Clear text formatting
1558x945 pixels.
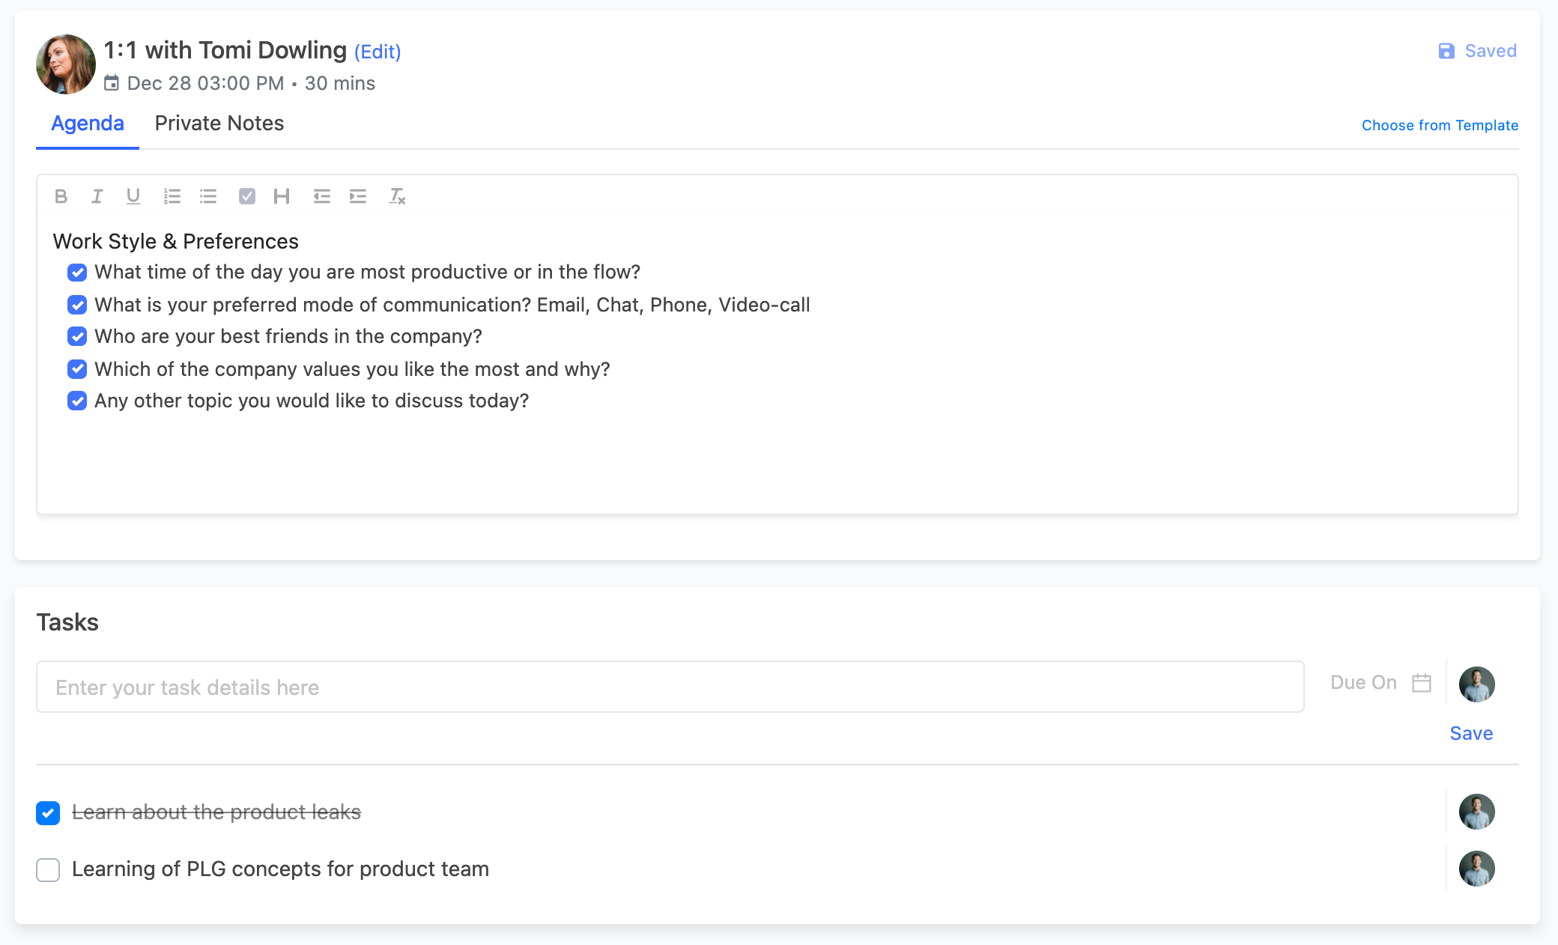click(x=397, y=196)
